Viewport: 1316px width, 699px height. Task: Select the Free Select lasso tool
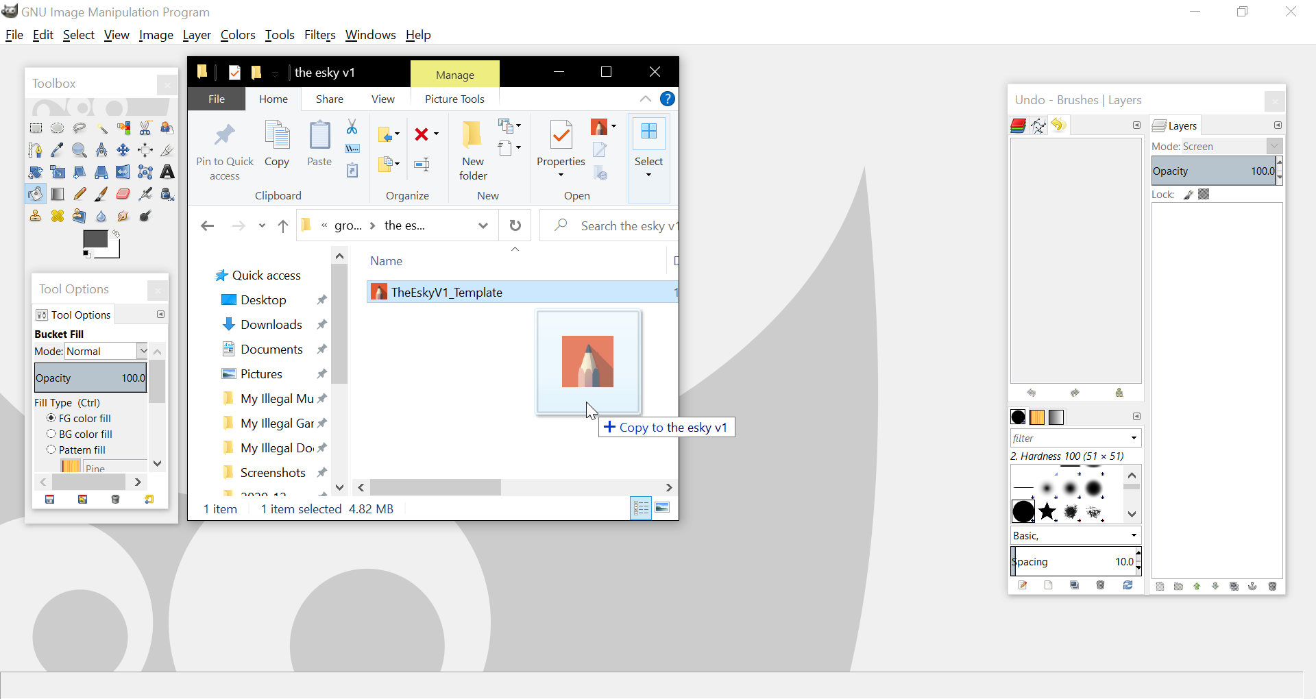80,128
